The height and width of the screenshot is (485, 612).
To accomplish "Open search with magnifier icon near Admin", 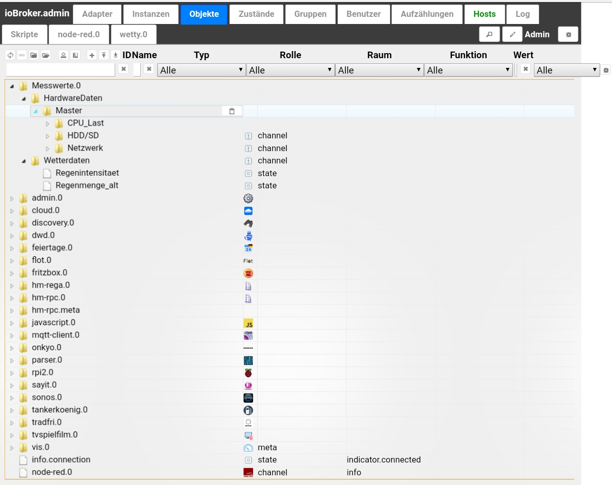I will (489, 34).
